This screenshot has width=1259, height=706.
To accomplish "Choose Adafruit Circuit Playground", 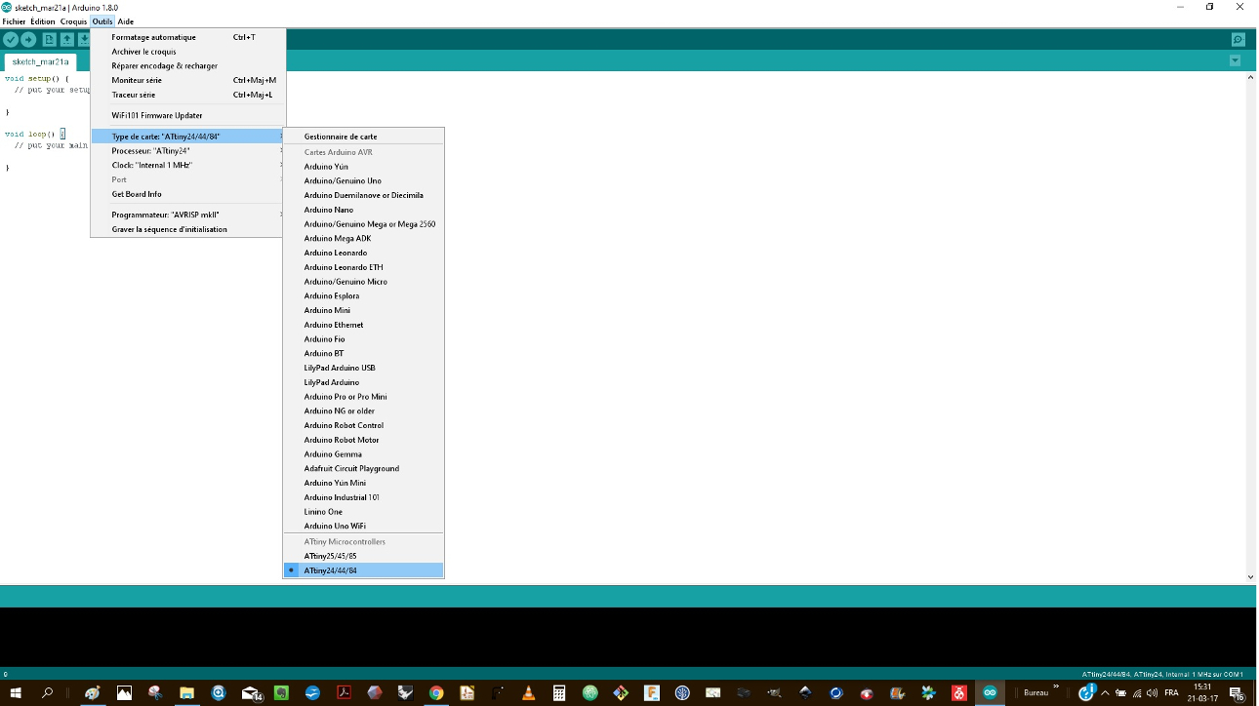I will click(x=363, y=468).
